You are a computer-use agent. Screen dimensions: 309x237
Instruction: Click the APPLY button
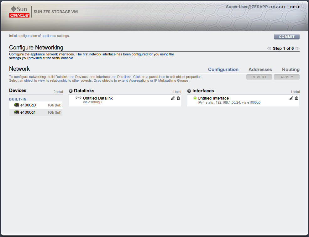[286, 77]
